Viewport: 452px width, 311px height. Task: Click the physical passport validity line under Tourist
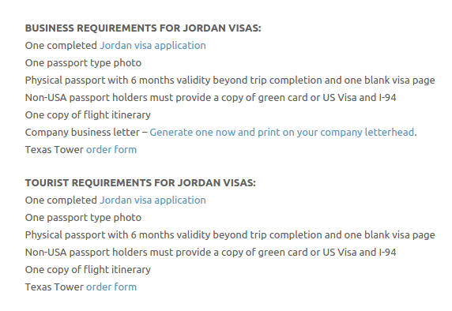pyautogui.click(x=230, y=235)
